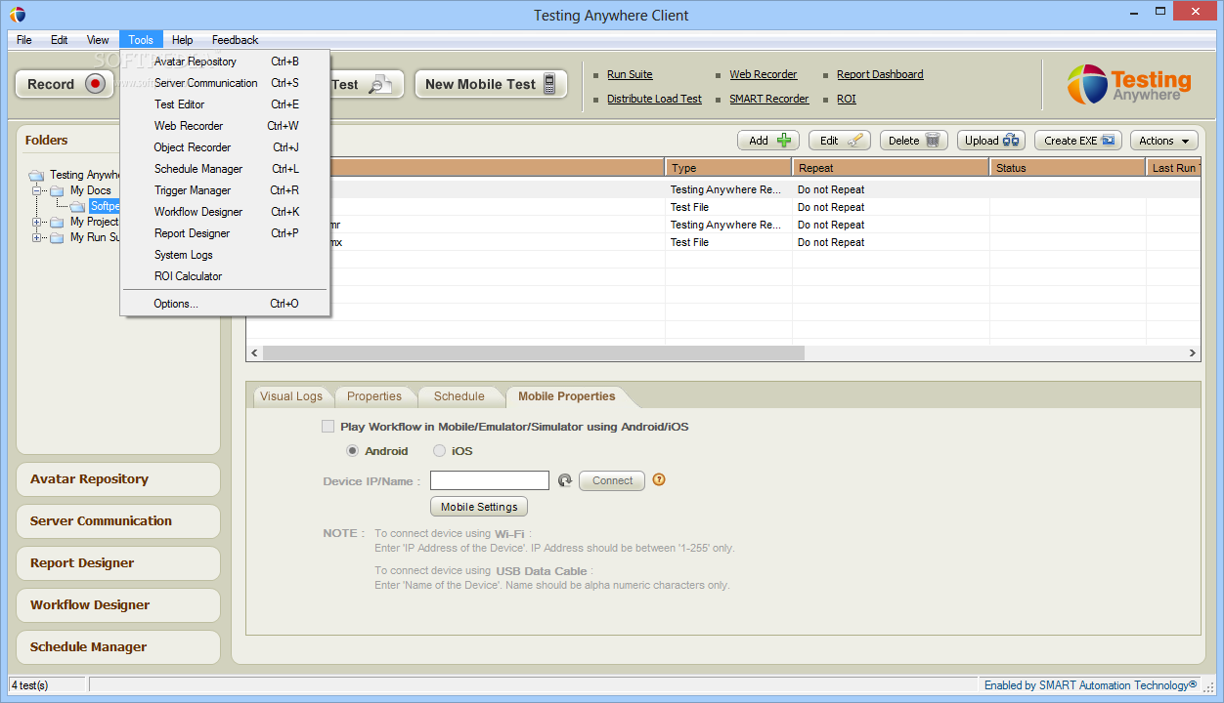Sort by the Status column header
Image resolution: width=1224 pixels, height=703 pixels.
(1069, 168)
